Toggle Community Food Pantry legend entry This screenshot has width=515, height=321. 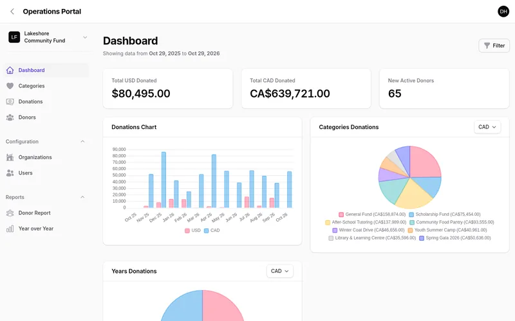point(452,222)
